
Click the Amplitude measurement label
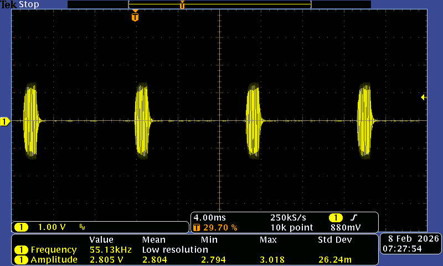(53, 260)
